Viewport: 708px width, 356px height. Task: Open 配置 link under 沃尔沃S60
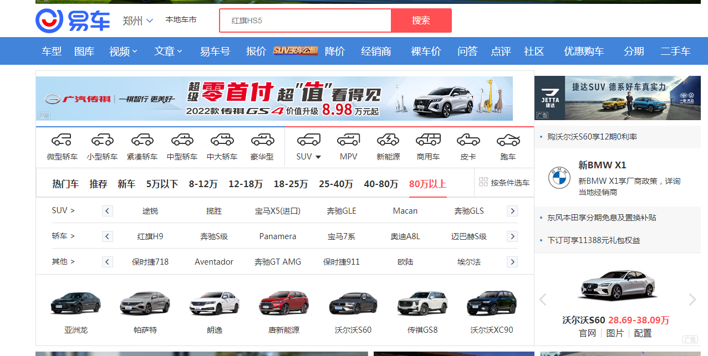point(643,333)
